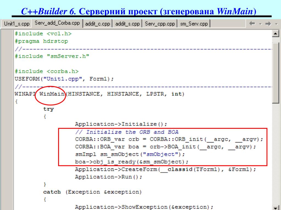This screenshot has width=281, height=210.
Task: Open the addit_s.cpp tab
Action: (x=128, y=24)
